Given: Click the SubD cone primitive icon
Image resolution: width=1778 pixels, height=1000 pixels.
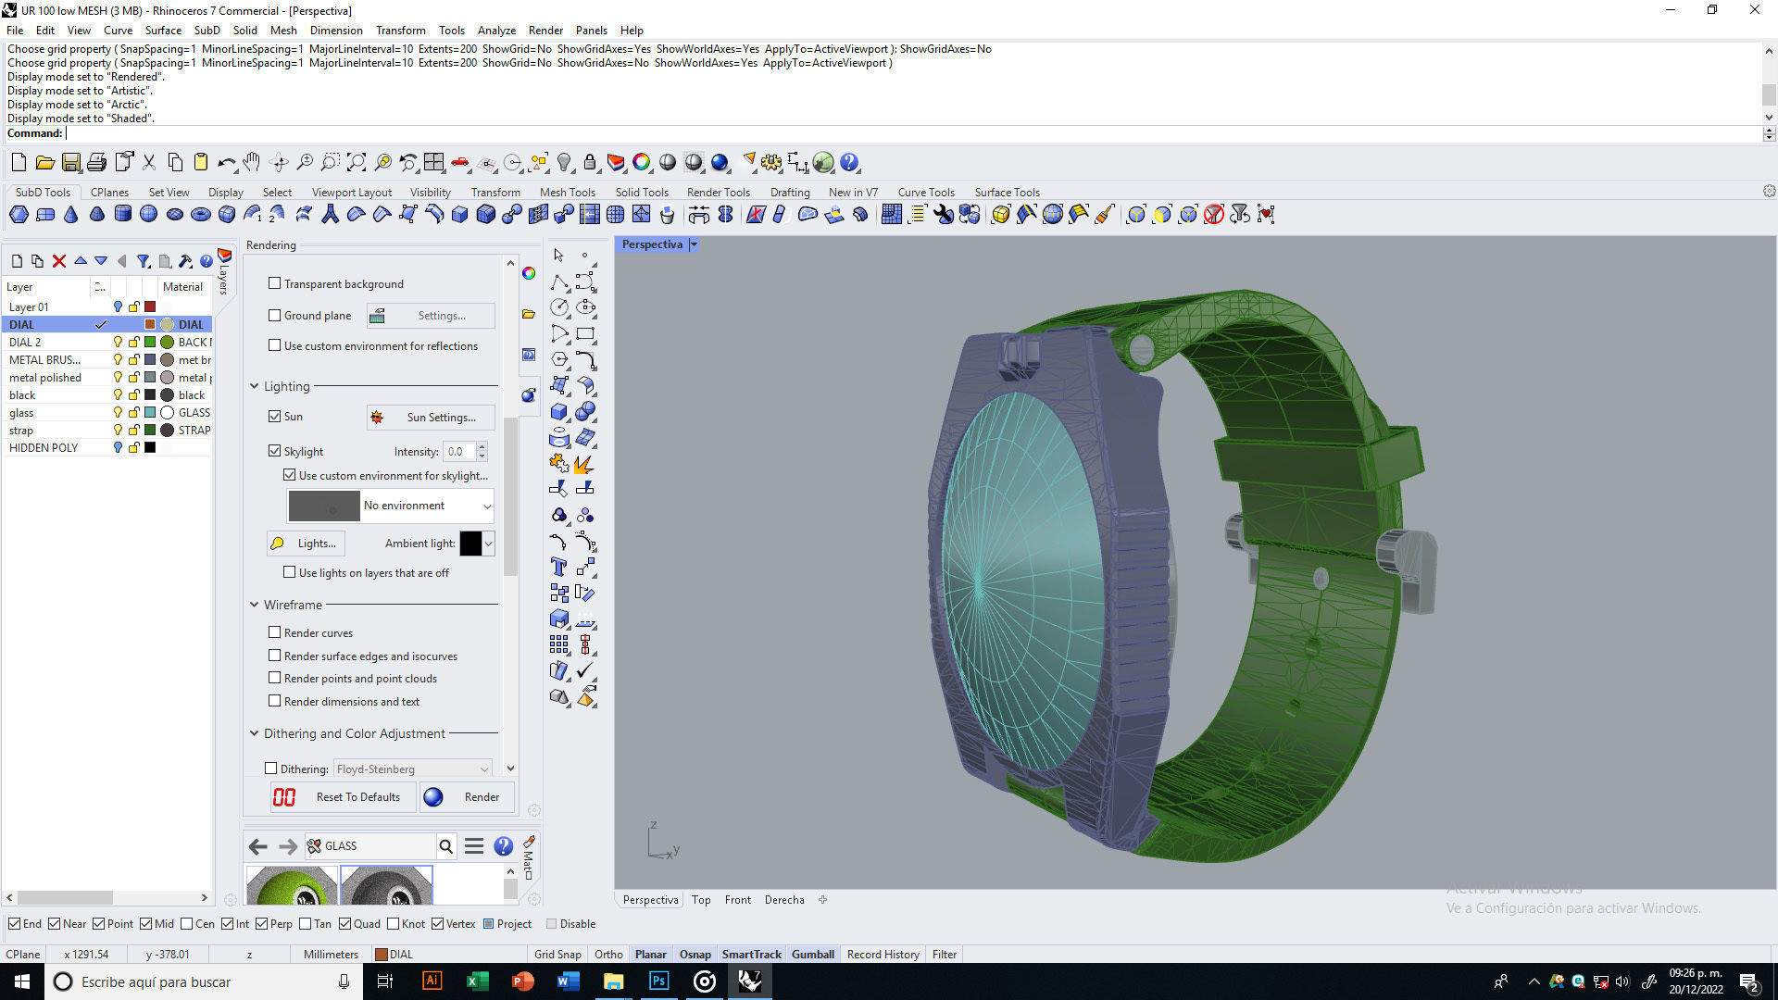Looking at the screenshot, I should [70, 215].
